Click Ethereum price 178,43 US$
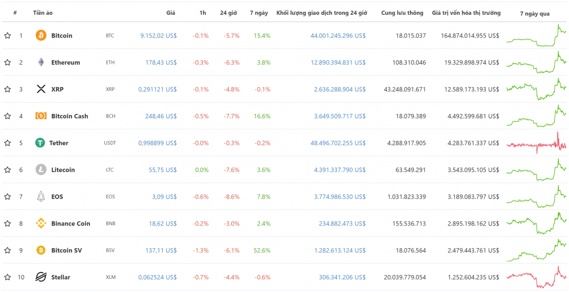This screenshot has width=569, height=292. (161, 63)
